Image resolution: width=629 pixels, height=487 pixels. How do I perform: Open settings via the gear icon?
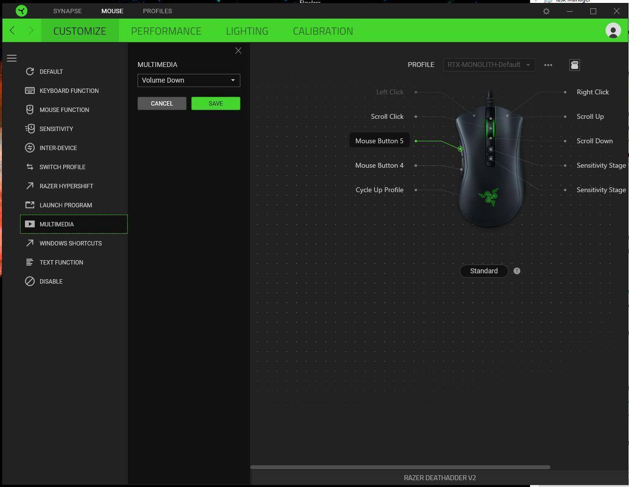tap(546, 11)
